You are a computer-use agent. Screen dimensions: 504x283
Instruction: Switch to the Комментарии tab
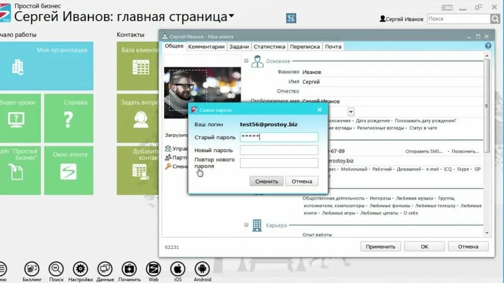(206, 47)
